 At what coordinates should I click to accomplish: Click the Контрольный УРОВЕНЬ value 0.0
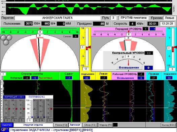(x=149, y=53)
